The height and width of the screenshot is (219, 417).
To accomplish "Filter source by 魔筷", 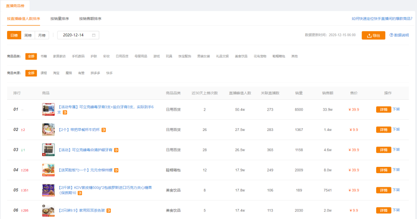I will (x=69, y=73).
